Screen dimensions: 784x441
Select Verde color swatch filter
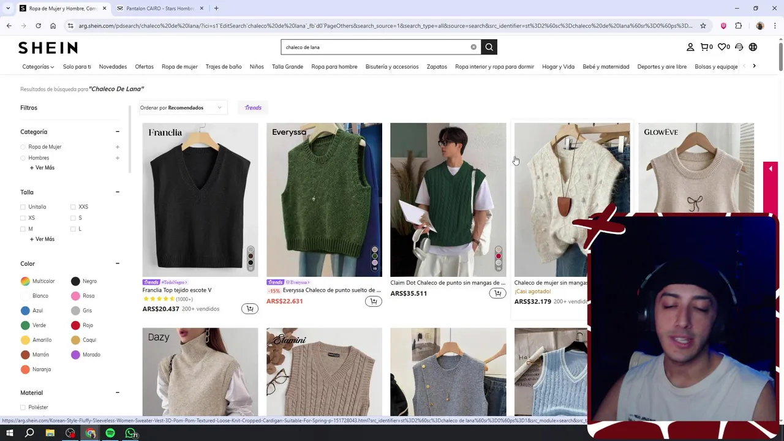(x=25, y=325)
